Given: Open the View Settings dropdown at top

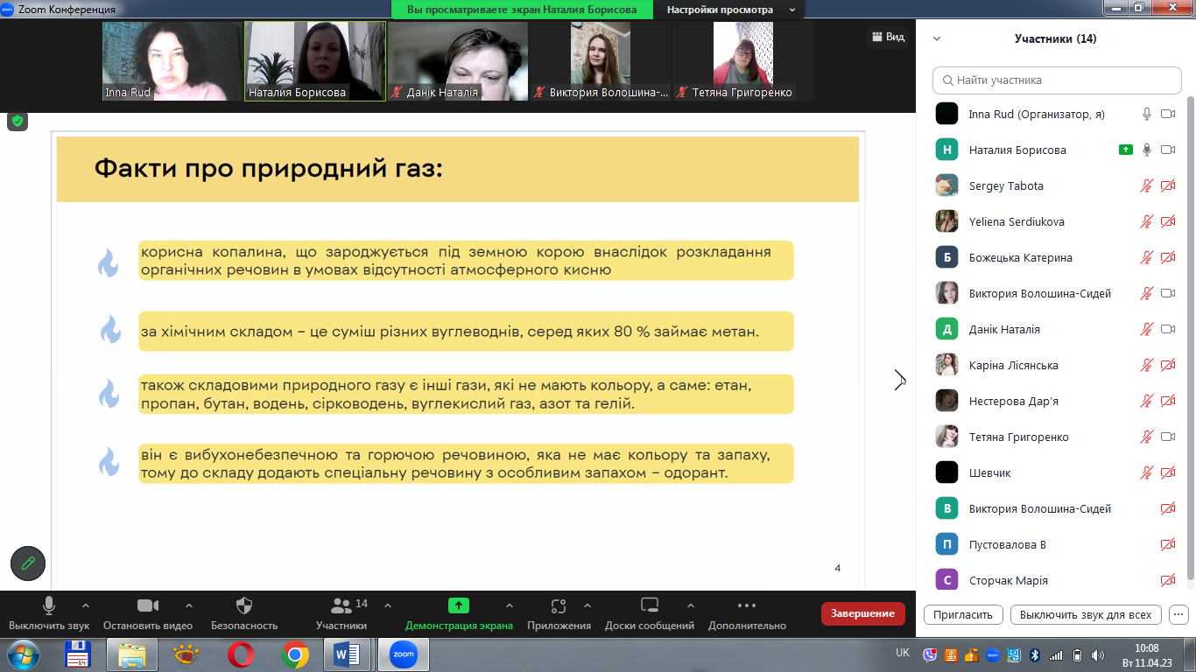Looking at the screenshot, I should tap(730, 10).
